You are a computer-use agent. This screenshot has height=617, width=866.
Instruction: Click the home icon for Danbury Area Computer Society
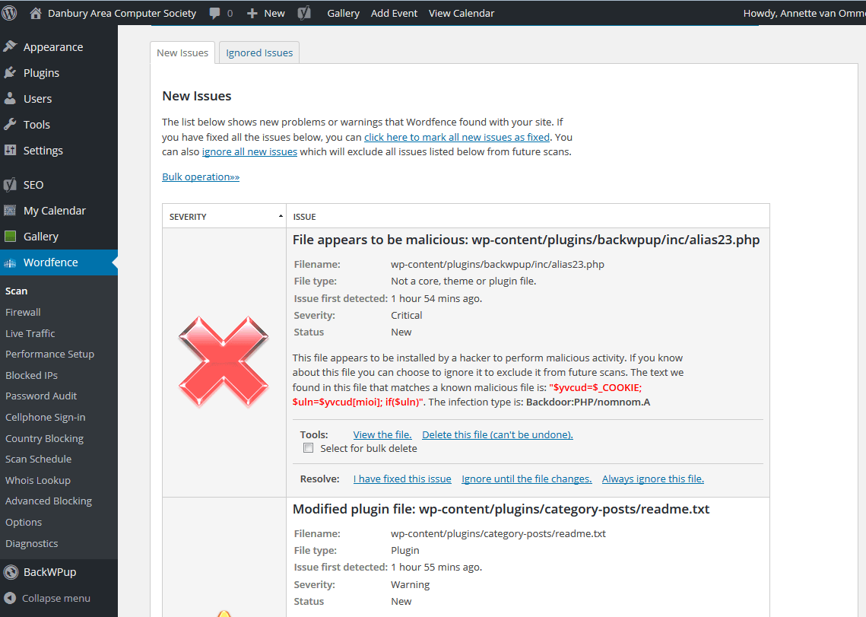point(35,13)
